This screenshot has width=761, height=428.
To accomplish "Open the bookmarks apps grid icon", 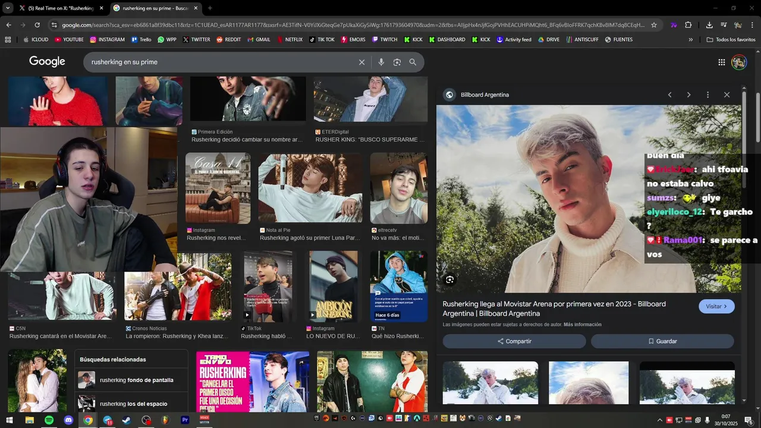I will point(8,39).
